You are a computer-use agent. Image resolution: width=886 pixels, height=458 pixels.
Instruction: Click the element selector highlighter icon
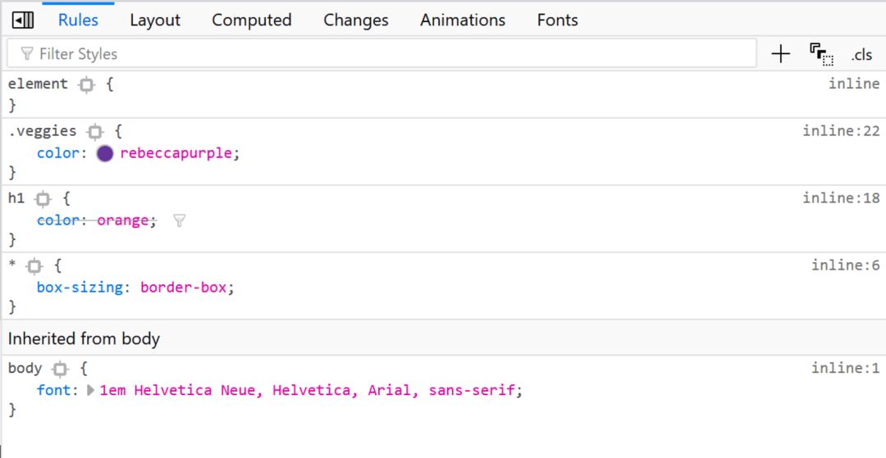(86, 85)
